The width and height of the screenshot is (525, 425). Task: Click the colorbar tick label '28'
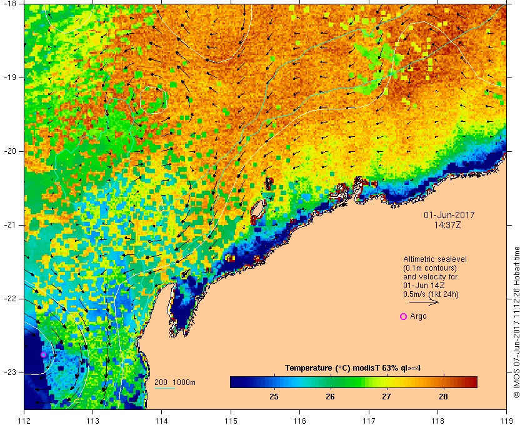[x=443, y=396]
